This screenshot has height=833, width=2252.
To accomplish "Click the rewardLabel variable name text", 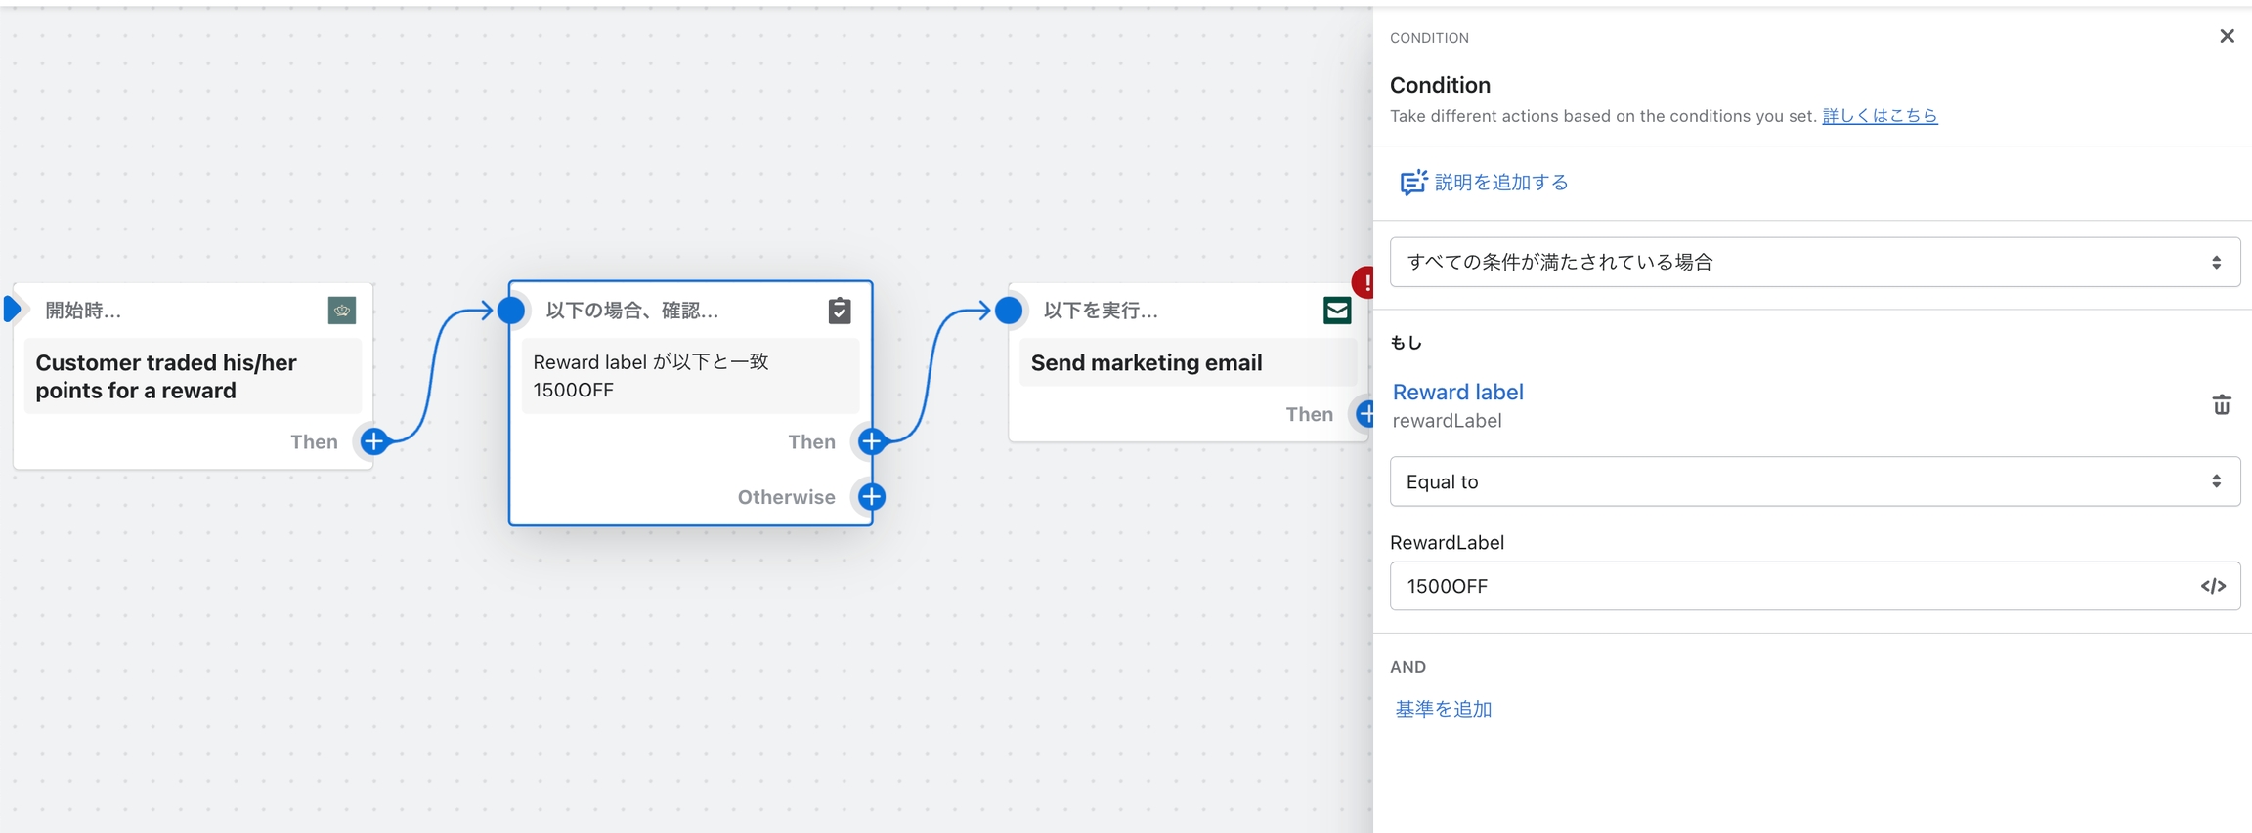I will [x=1447, y=421].
